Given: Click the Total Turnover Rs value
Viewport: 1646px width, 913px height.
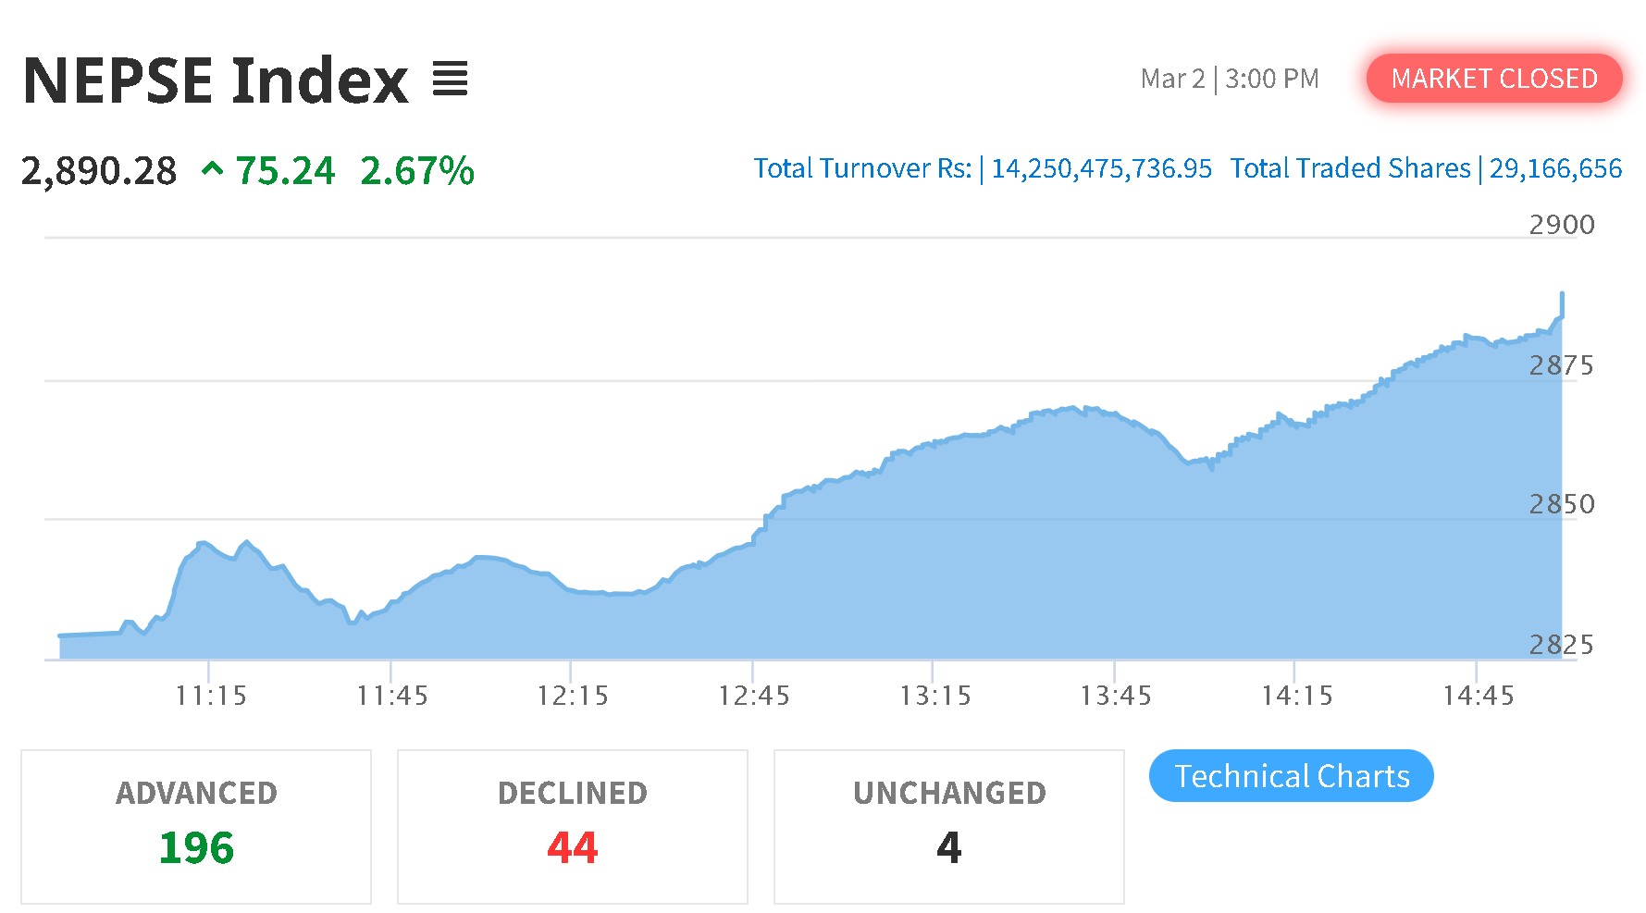Looking at the screenshot, I should [x=1101, y=168].
